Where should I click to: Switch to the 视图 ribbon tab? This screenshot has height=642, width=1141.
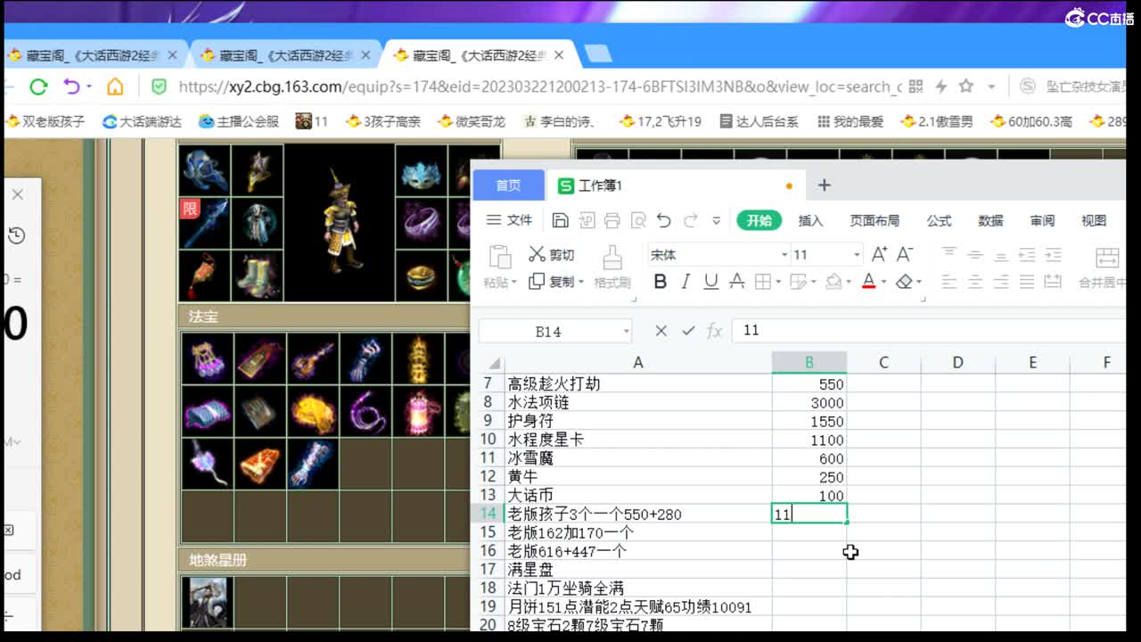[1094, 220]
